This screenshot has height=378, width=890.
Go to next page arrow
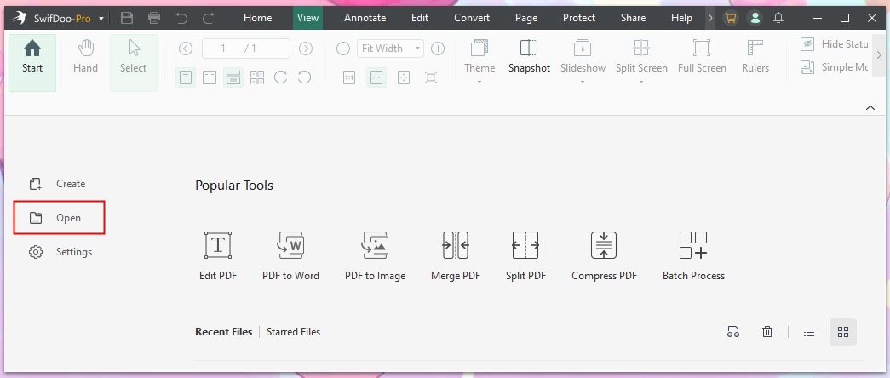(x=306, y=49)
